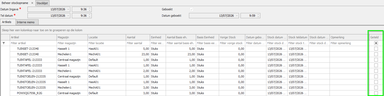Click the Filter aantal field
The width and height of the screenshot is (384, 96).
coord(138,43)
